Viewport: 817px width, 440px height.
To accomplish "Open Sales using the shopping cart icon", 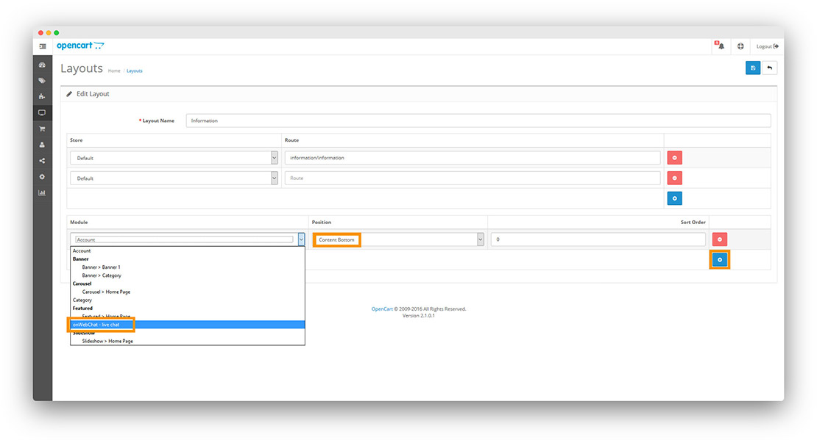I will point(42,128).
